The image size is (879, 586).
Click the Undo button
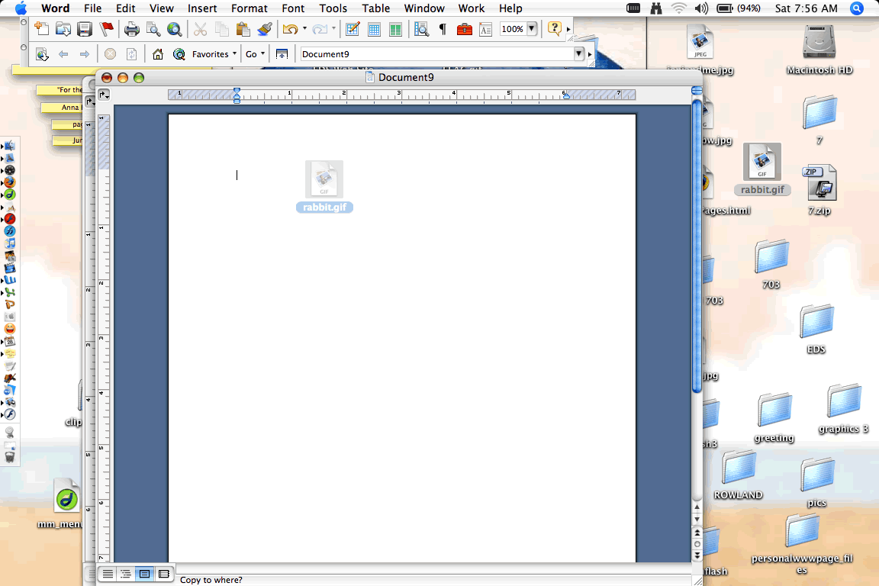click(x=291, y=28)
